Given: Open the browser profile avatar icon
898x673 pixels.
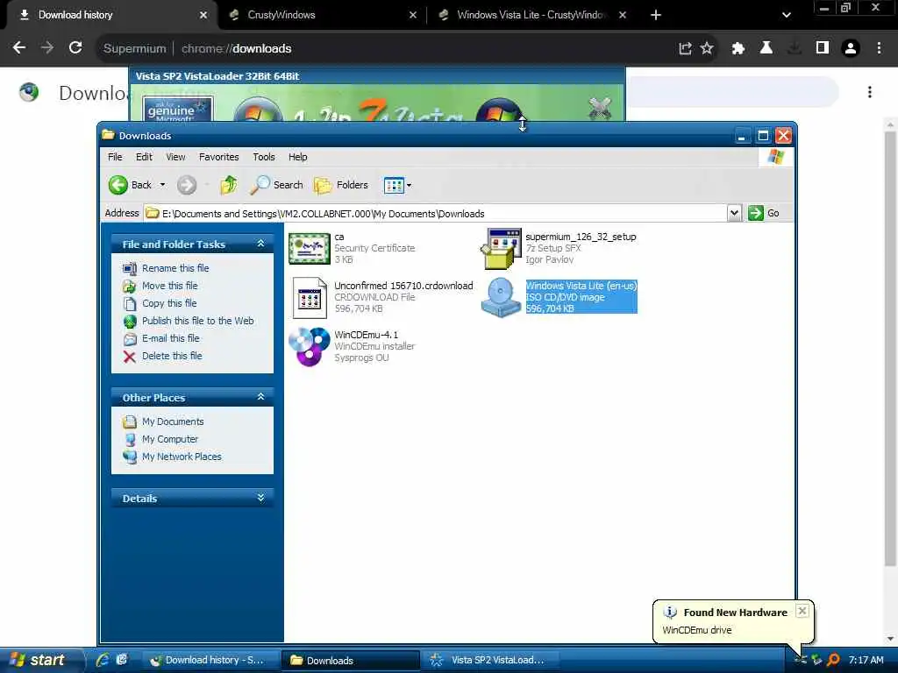Looking at the screenshot, I should click(x=851, y=48).
